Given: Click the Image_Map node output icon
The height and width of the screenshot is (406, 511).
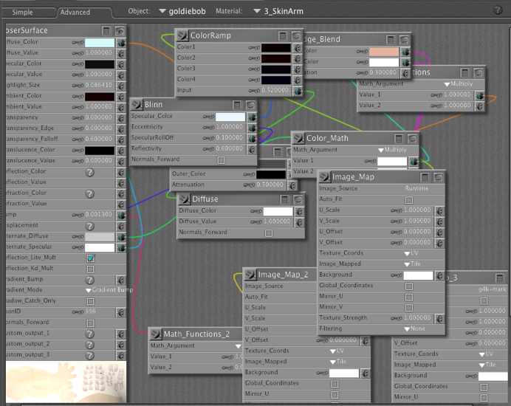Looking at the screenshot, I should tap(323, 177).
